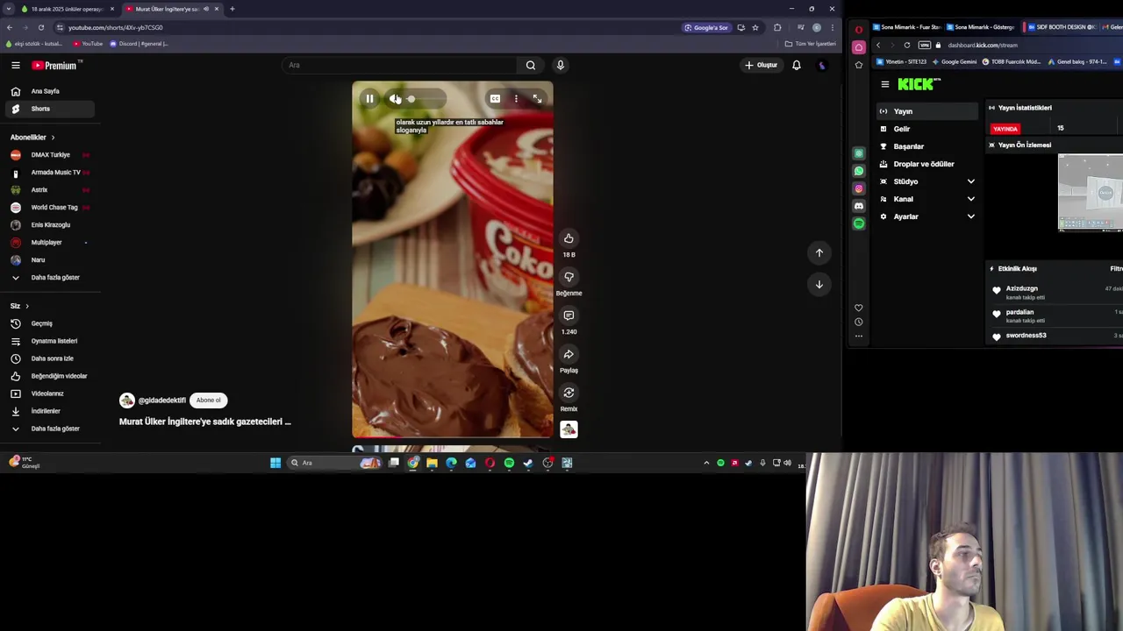The image size is (1123, 631).
Task: Open YouTube notifications bell
Action: pyautogui.click(x=797, y=65)
